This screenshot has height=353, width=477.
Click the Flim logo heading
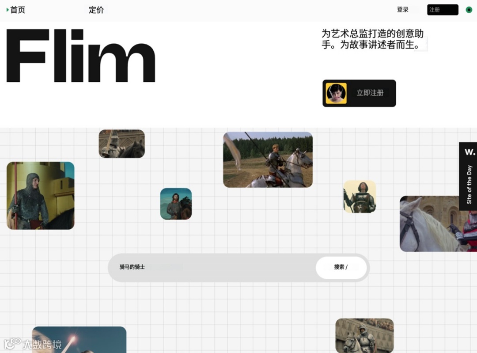click(x=81, y=56)
